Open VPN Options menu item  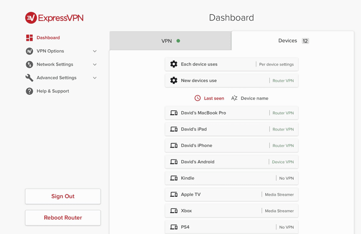click(50, 51)
